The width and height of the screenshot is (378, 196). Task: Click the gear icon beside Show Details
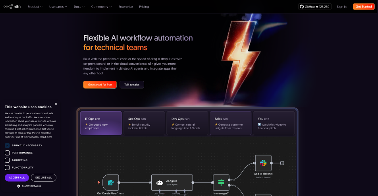pyautogui.click(x=18, y=186)
